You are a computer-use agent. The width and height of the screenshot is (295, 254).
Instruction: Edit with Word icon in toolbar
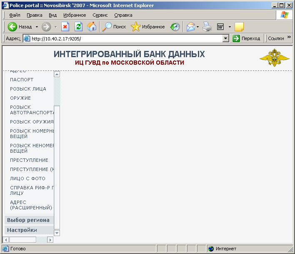click(x=220, y=27)
